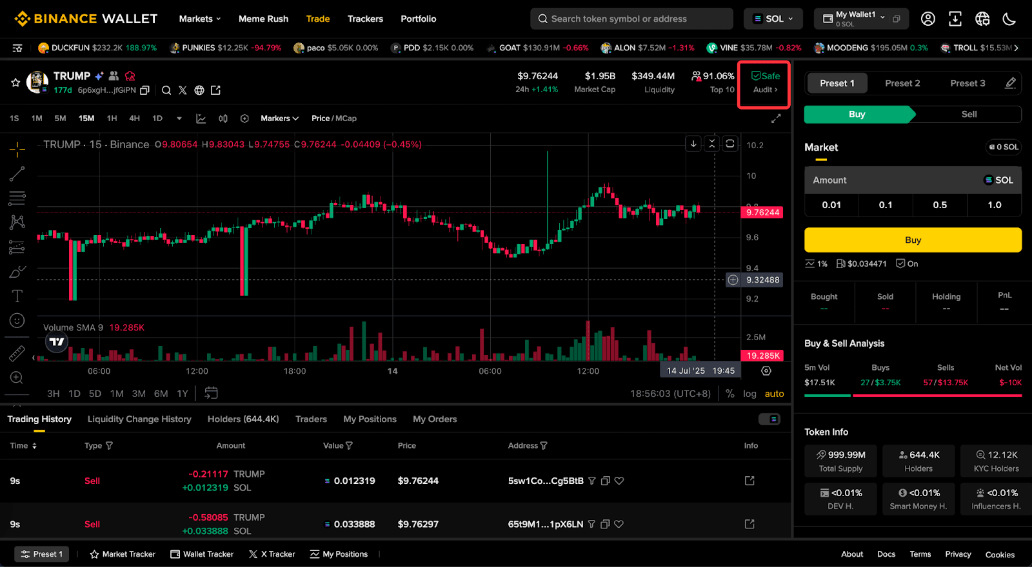Open the Safe Audit details
1032x567 pixels.
point(765,83)
